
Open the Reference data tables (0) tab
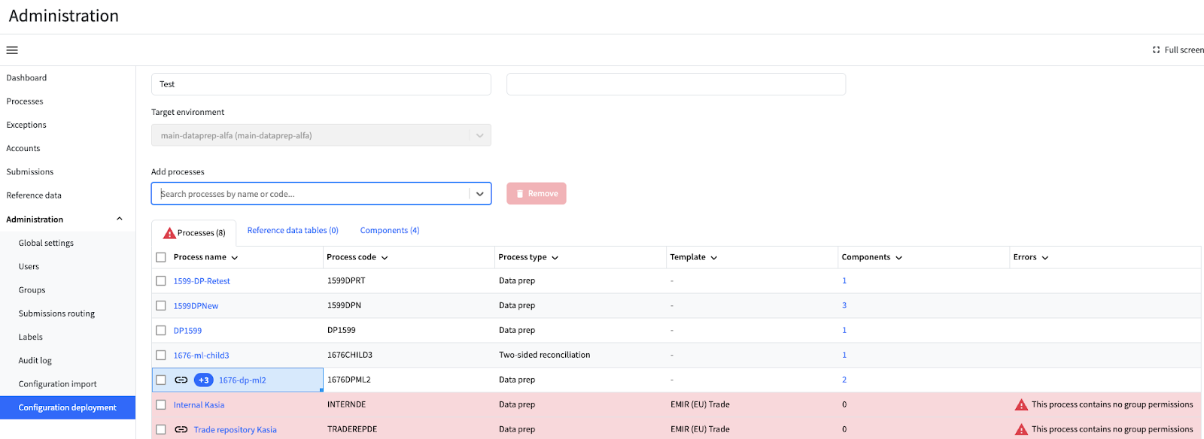[x=293, y=231]
